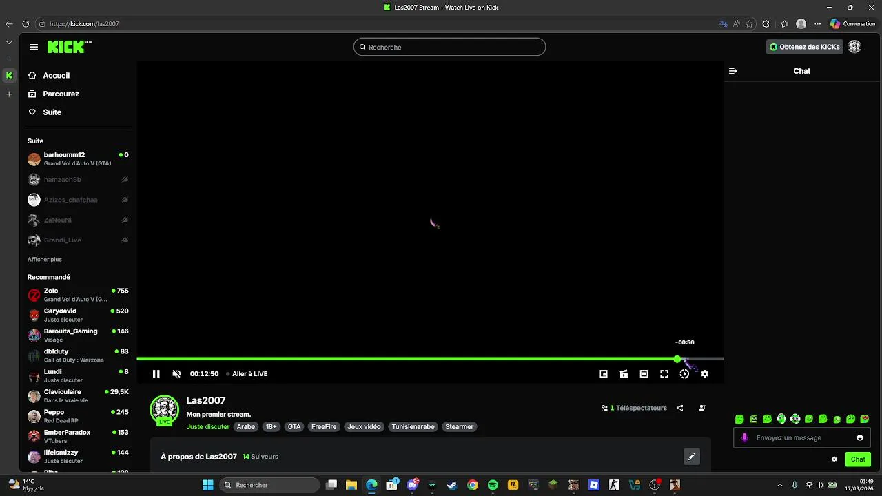The height and width of the screenshot is (496, 882).
Task: Open barhoumm12 followed channel
Action: point(78,159)
